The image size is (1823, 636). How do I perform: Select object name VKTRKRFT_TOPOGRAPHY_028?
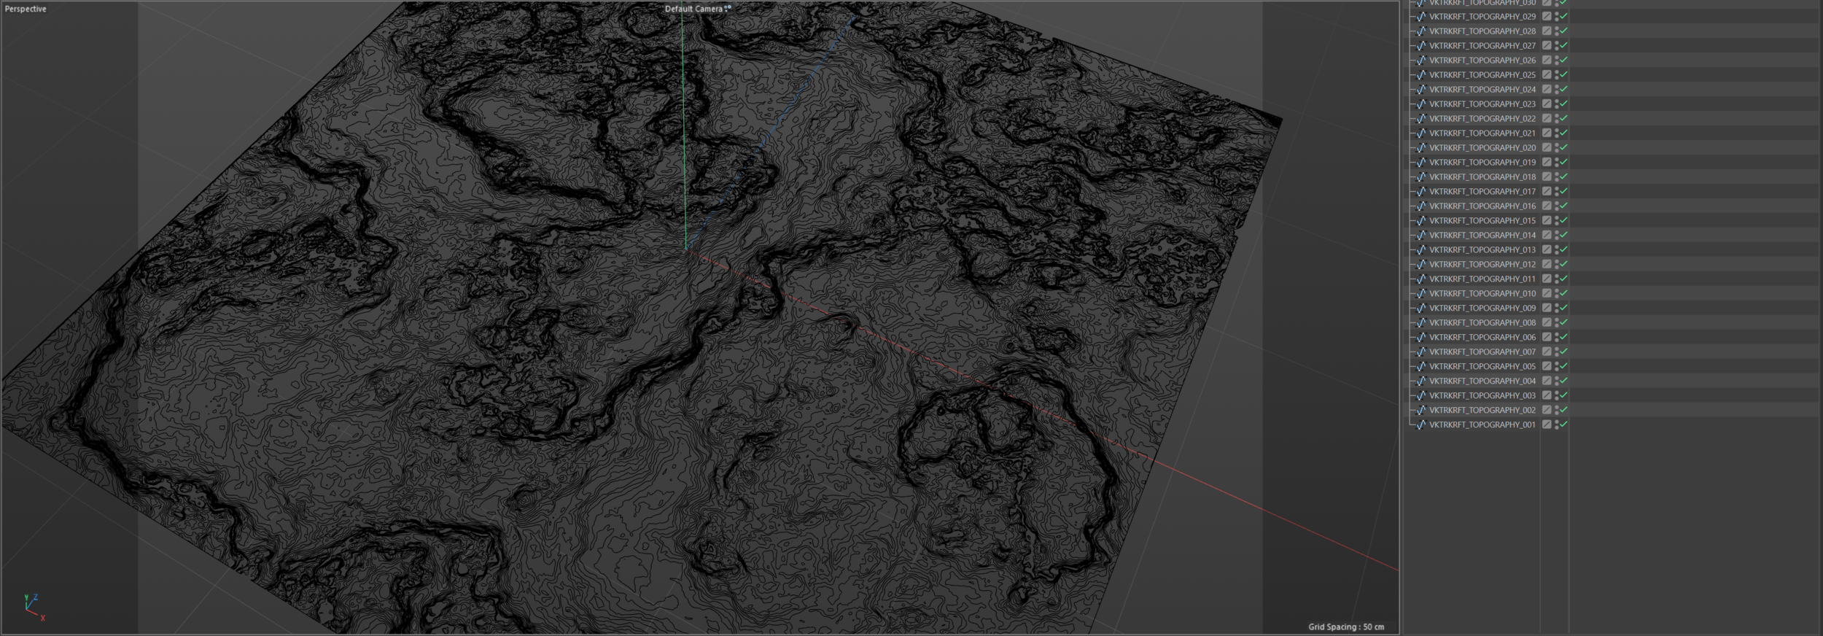click(1482, 31)
